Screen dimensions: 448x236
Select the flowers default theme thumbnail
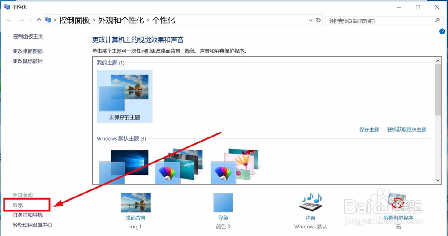[235, 166]
